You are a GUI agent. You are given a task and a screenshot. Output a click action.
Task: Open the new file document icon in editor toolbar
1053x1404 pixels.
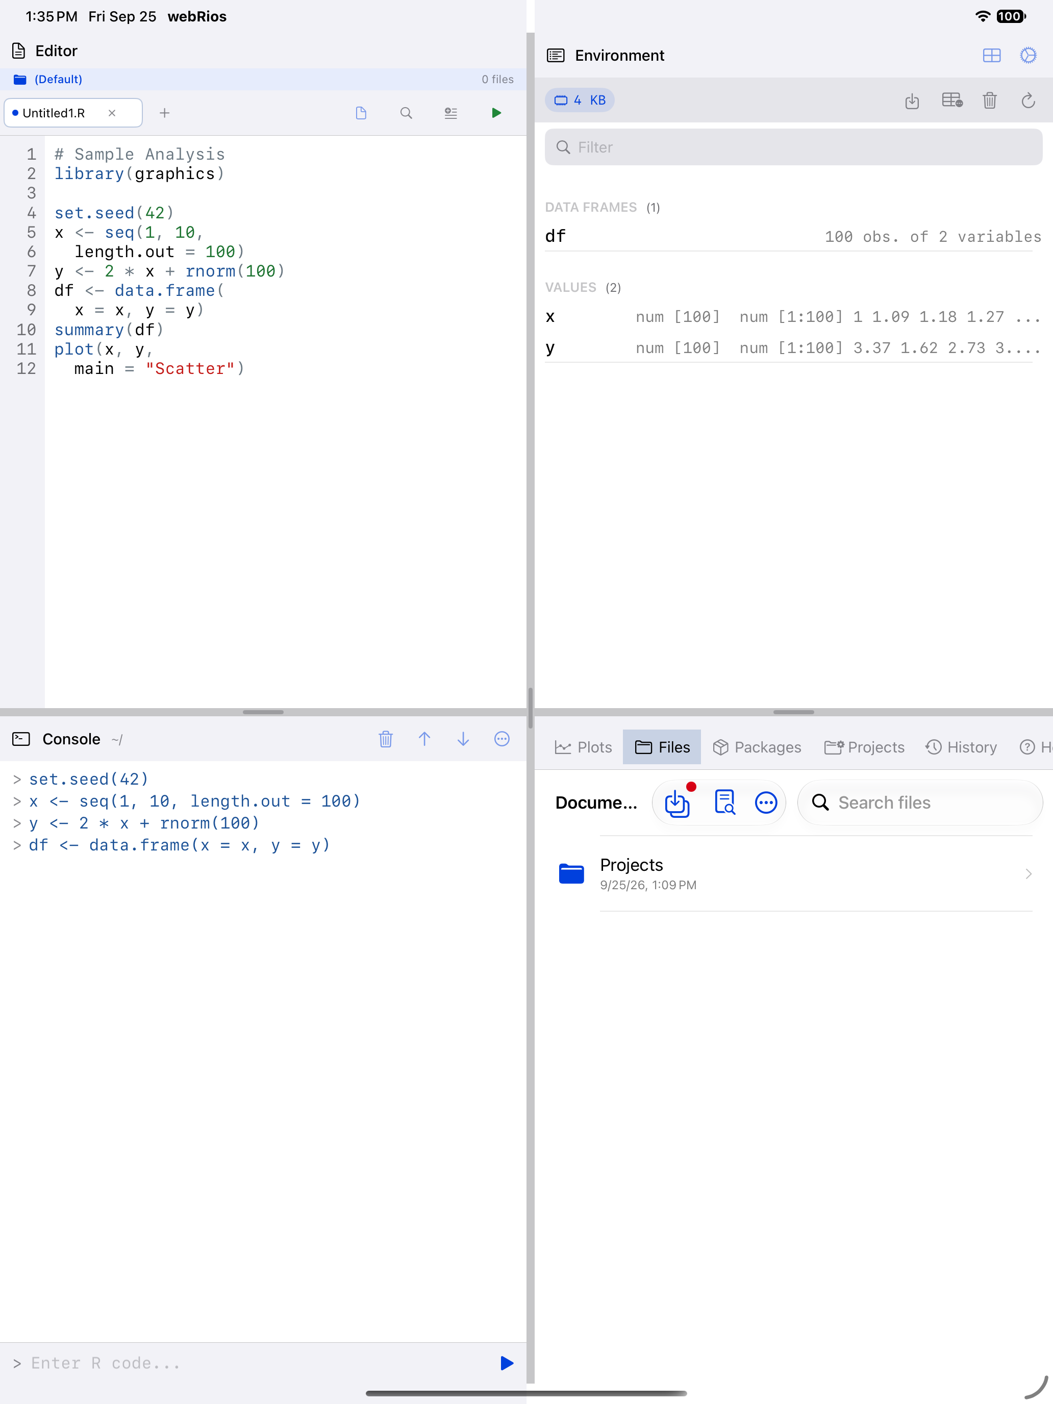[361, 113]
